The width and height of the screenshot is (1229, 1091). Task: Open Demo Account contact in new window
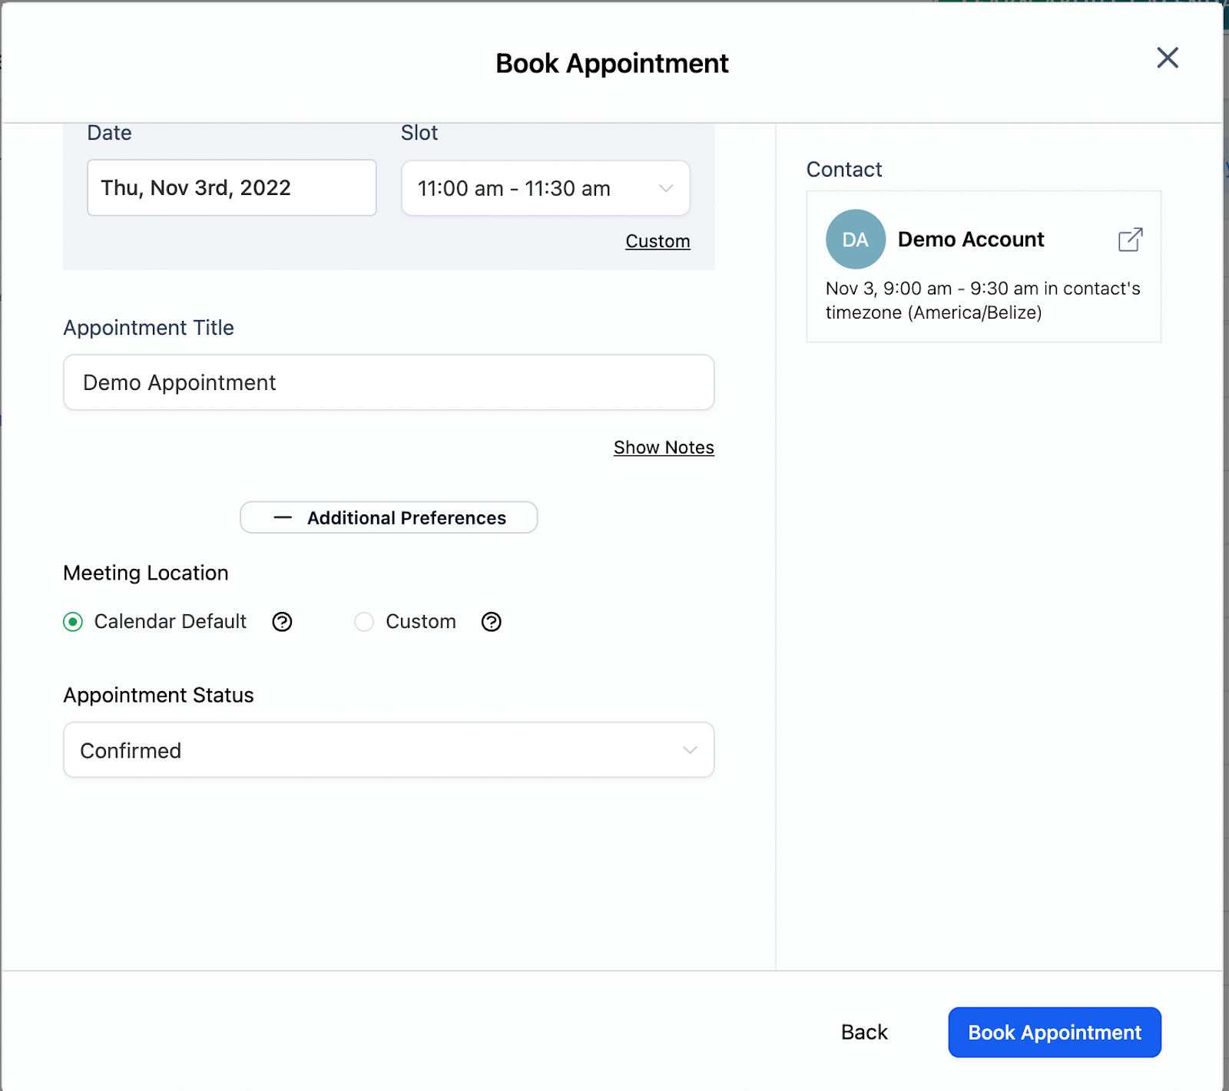click(x=1130, y=240)
